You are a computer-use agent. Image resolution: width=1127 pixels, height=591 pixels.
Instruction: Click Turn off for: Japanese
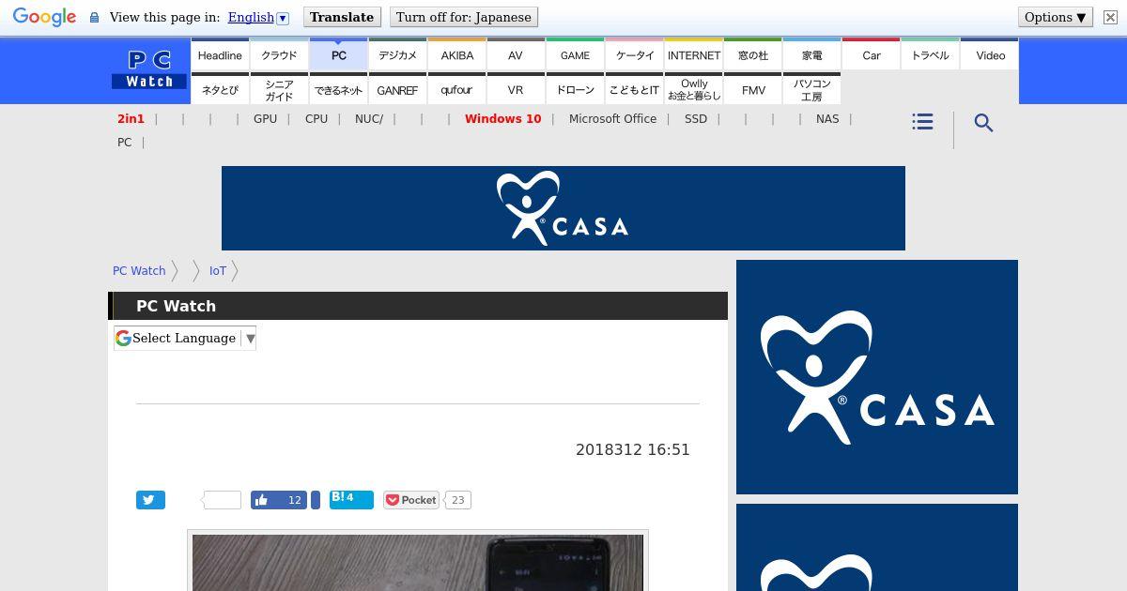click(464, 17)
